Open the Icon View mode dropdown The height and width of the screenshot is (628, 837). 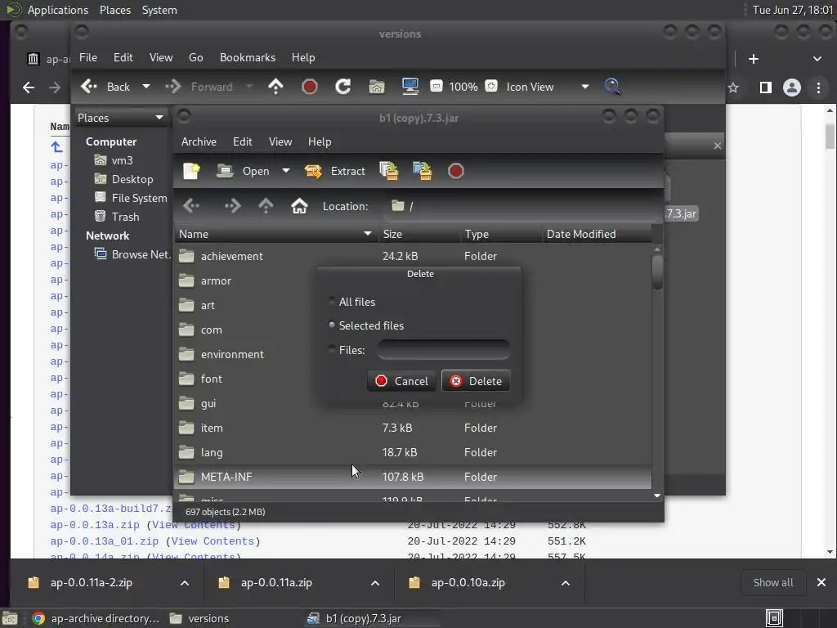585,87
